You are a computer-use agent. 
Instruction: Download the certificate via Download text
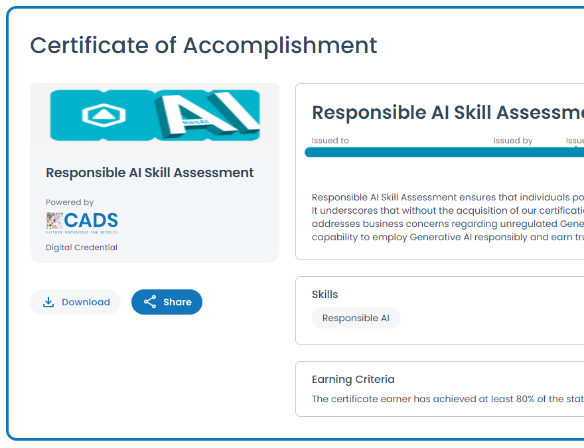tap(86, 302)
